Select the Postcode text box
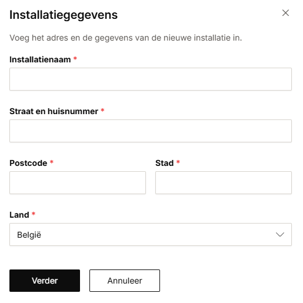Image resolution: width=303 pixels, height=303 pixels. [78, 182]
